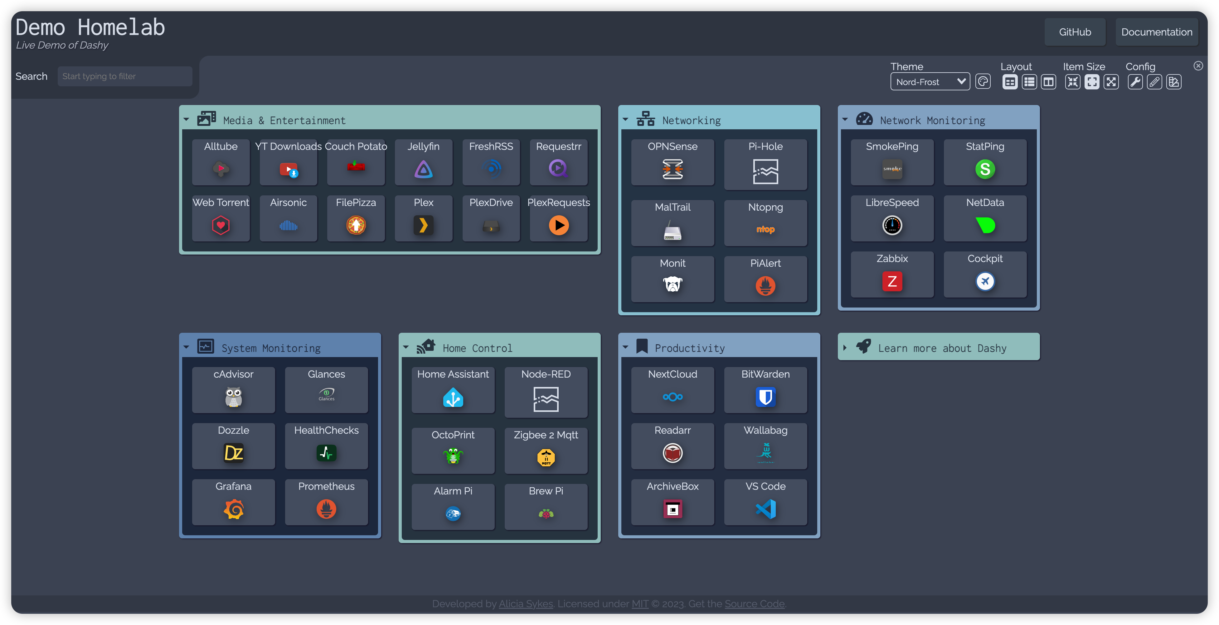Image resolution: width=1219 pixels, height=625 pixels.
Task: Open the Source Code footer link
Action: (754, 604)
